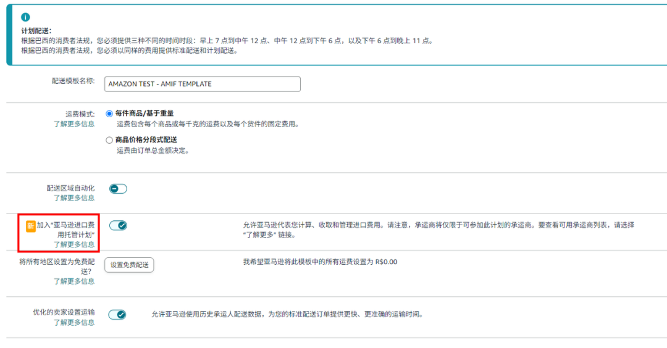The height and width of the screenshot is (348, 667).
Task: Disable the 亚马逊进口费用托管计划 toggle
Action: (x=118, y=225)
